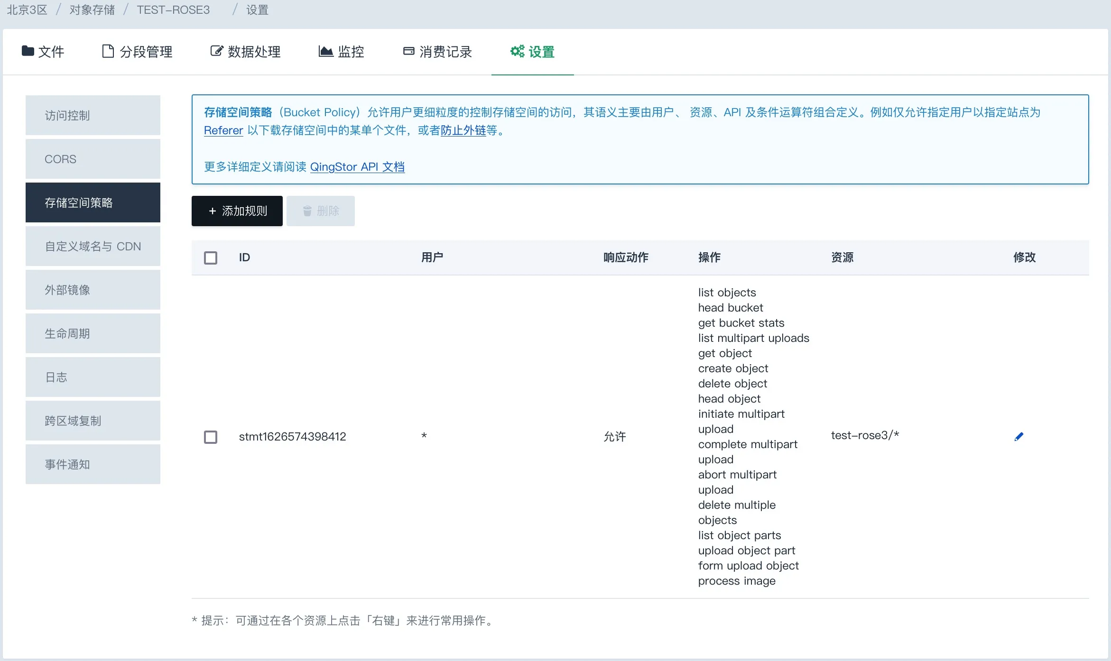Click the pencil edit icon for stmt1626574398412
This screenshot has width=1111, height=661.
[x=1018, y=436]
